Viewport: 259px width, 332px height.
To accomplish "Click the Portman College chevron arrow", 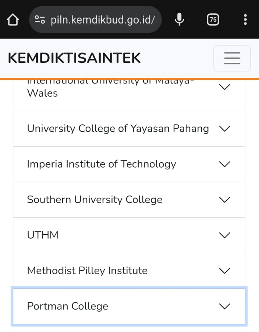I will pyautogui.click(x=224, y=306).
